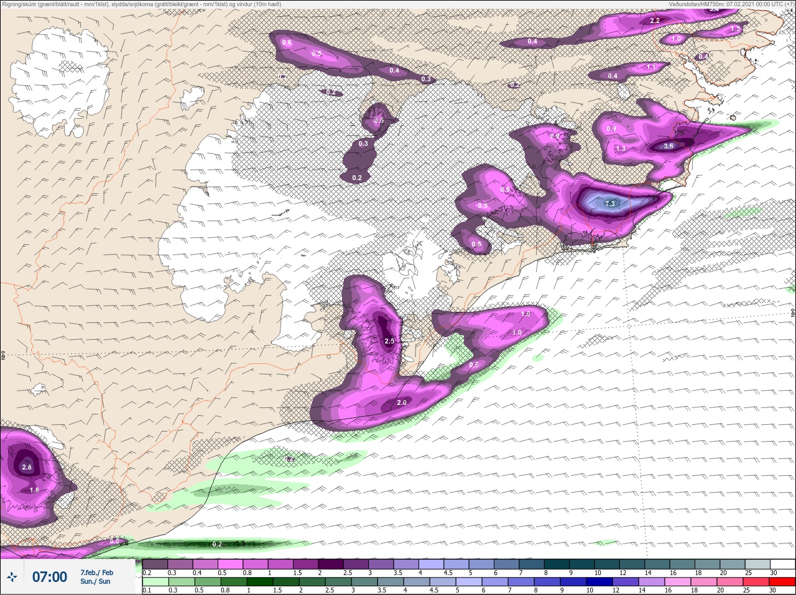Click the 2.0 precipitation value near coast

pos(402,402)
